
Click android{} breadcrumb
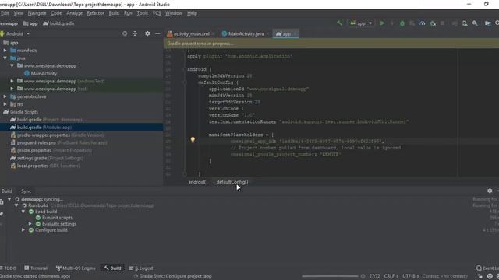(198, 182)
